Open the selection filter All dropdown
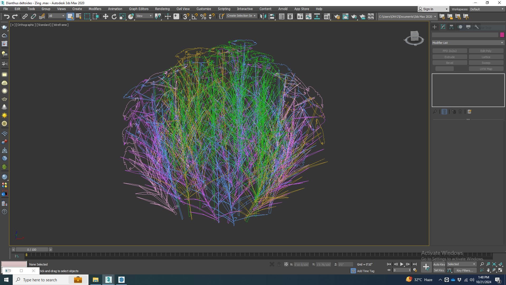The width and height of the screenshot is (506, 285). pyautogui.click(x=56, y=16)
